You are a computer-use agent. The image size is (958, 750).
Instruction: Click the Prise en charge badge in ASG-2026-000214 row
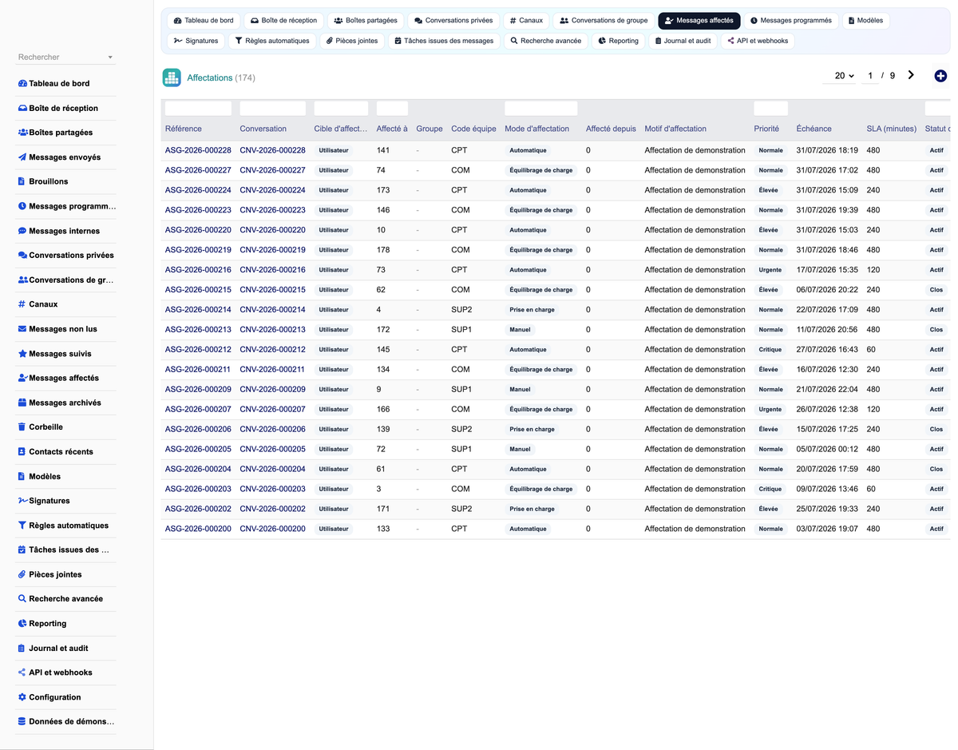532,310
